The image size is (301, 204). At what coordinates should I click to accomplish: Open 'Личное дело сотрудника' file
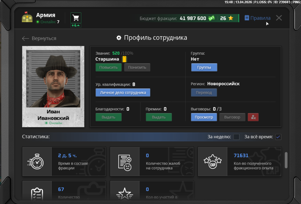click(123, 93)
